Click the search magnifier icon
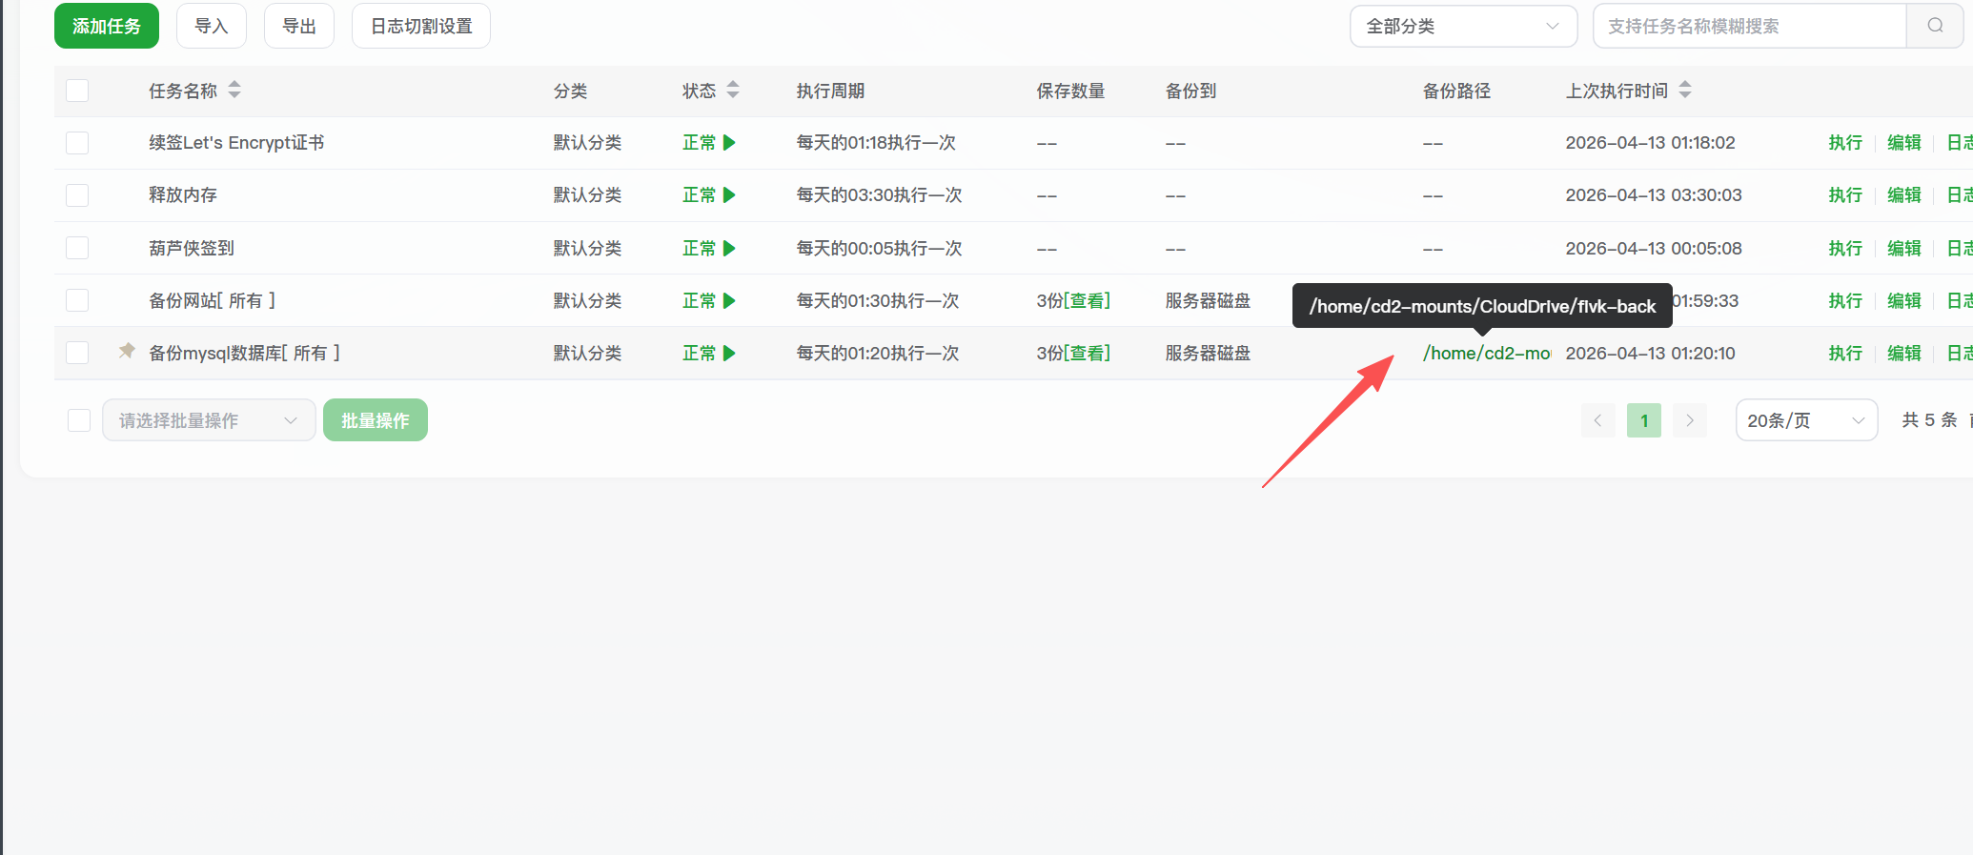Viewport: 1973px width, 855px height. pyautogui.click(x=1934, y=26)
